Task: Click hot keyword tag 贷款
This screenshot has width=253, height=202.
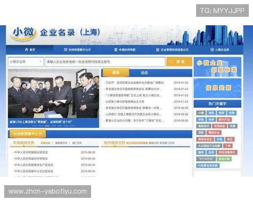Action: pyautogui.click(x=201, y=133)
